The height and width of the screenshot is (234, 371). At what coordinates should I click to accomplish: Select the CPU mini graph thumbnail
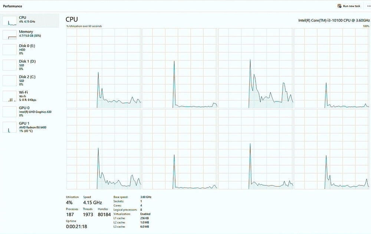[x=10, y=20]
